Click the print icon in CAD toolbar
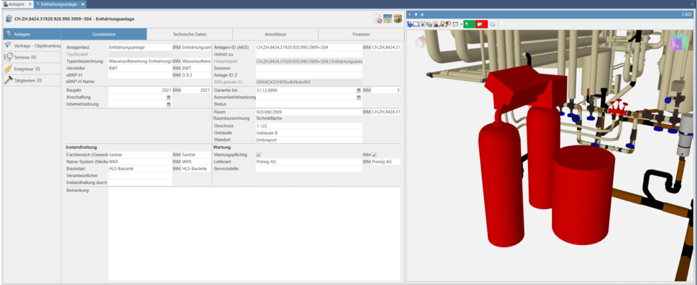The width and height of the screenshot is (697, 285). pyautogui.click(x=436, y=24)
